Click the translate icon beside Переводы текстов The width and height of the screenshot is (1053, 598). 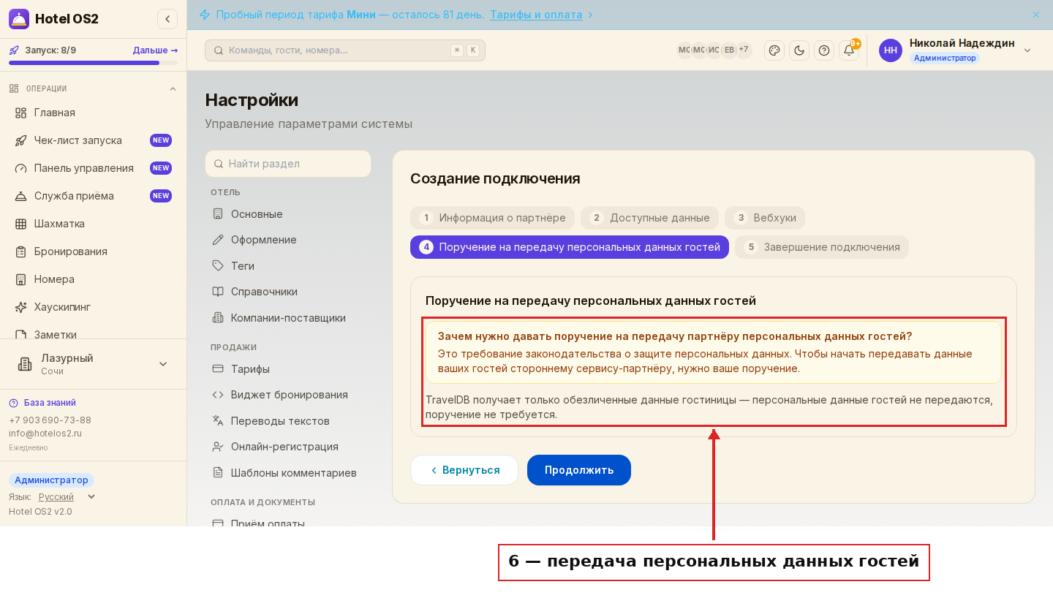coord(218,421)
